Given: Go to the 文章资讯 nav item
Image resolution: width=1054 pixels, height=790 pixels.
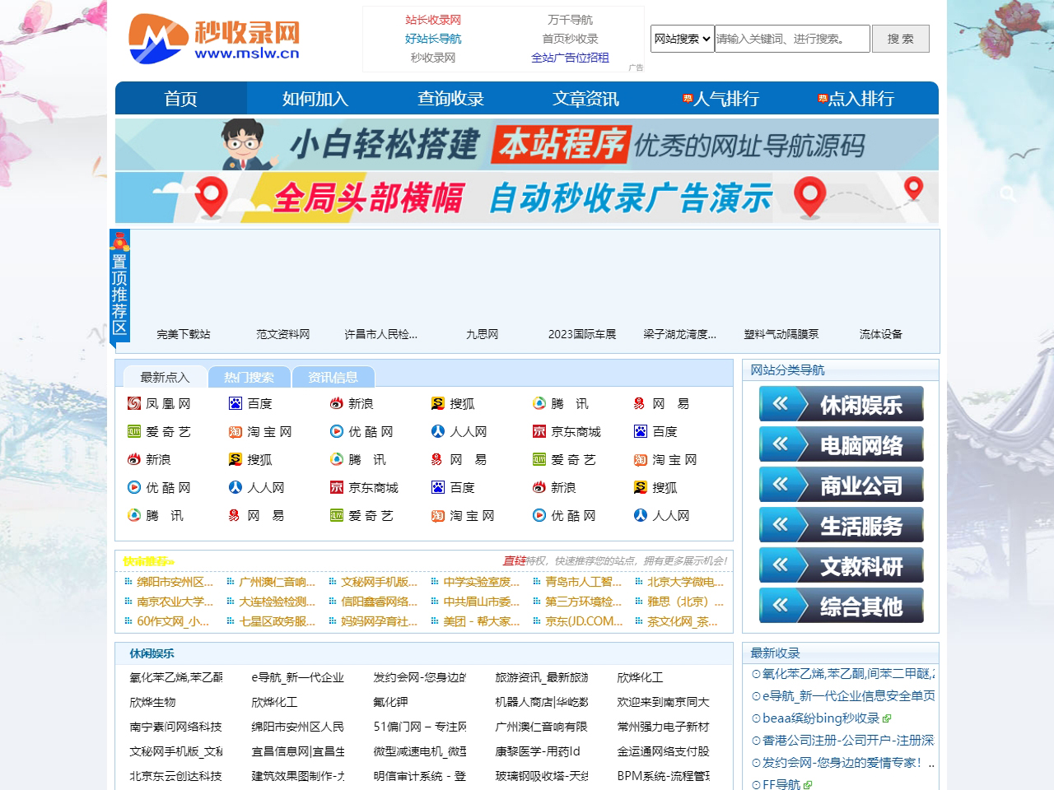Looking at the screenshot, I should coord(585,99).
